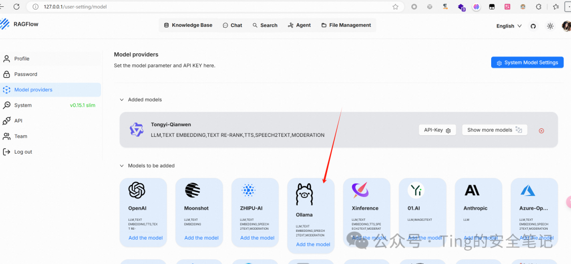Screen dimensions: 571x264
Task: Click the Tongyi-Qianwen logo icon
Action: [x=136, y=129]
